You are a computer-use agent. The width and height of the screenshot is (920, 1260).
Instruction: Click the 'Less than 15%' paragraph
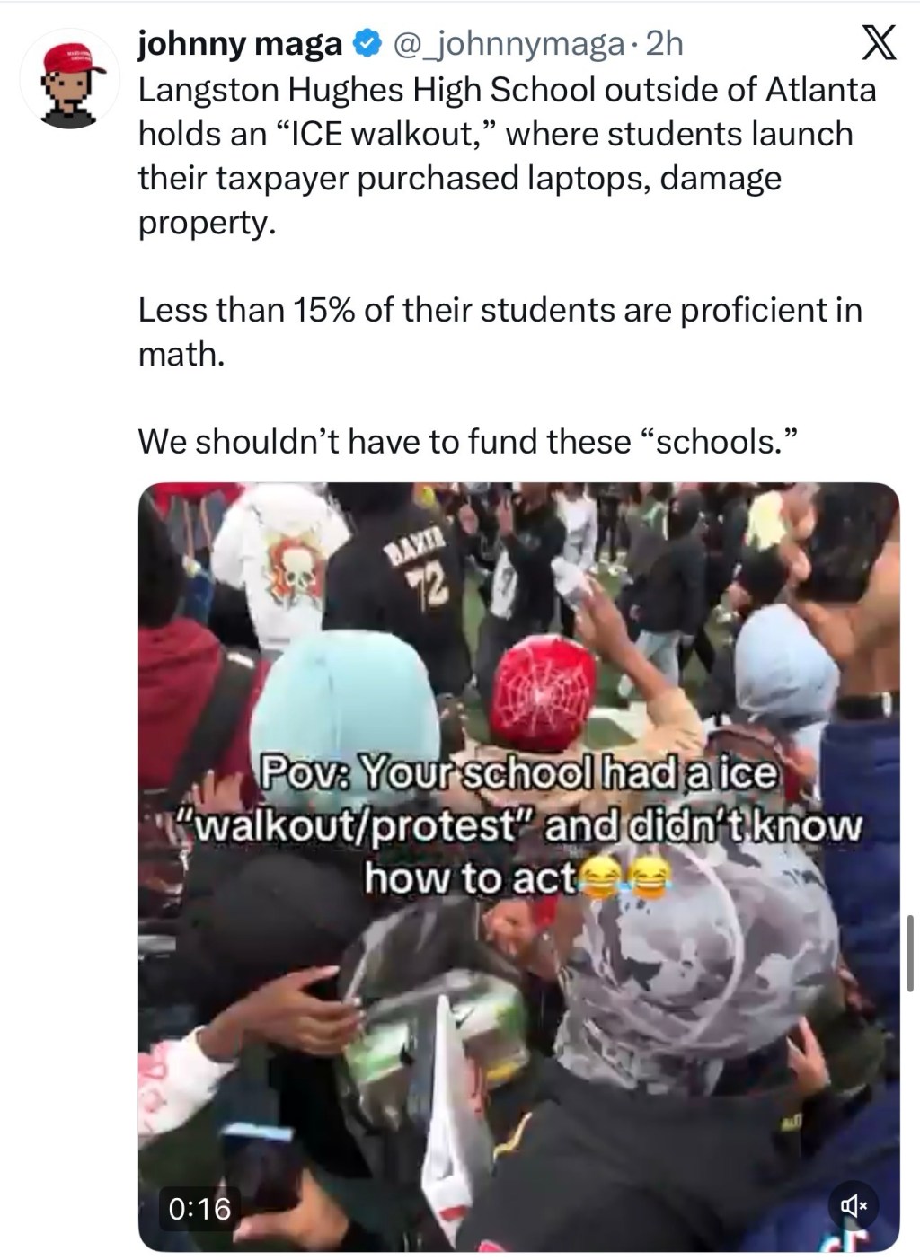click(x=500, y=331)
